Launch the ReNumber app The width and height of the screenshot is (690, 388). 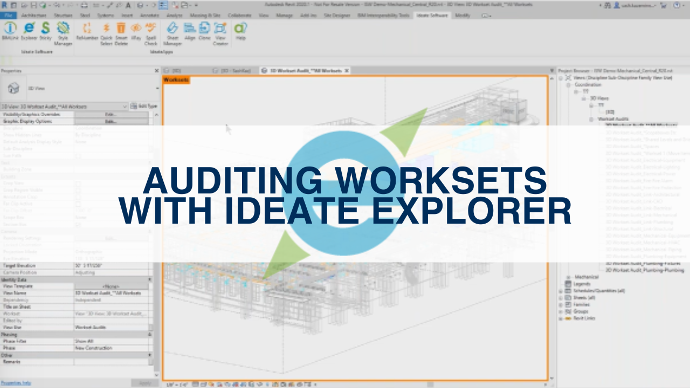pos(87,32)
